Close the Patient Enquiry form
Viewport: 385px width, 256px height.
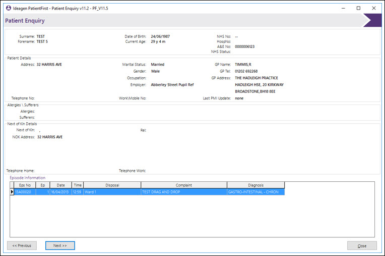[362, 246]
